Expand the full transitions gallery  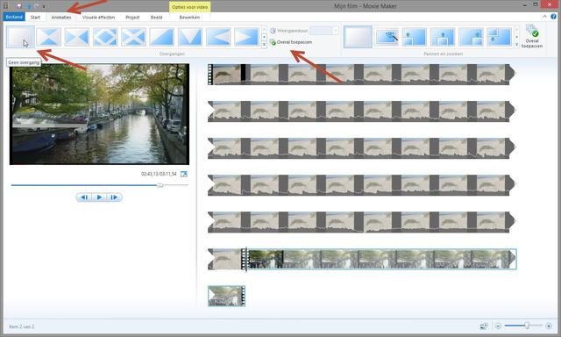coord(264,45)
